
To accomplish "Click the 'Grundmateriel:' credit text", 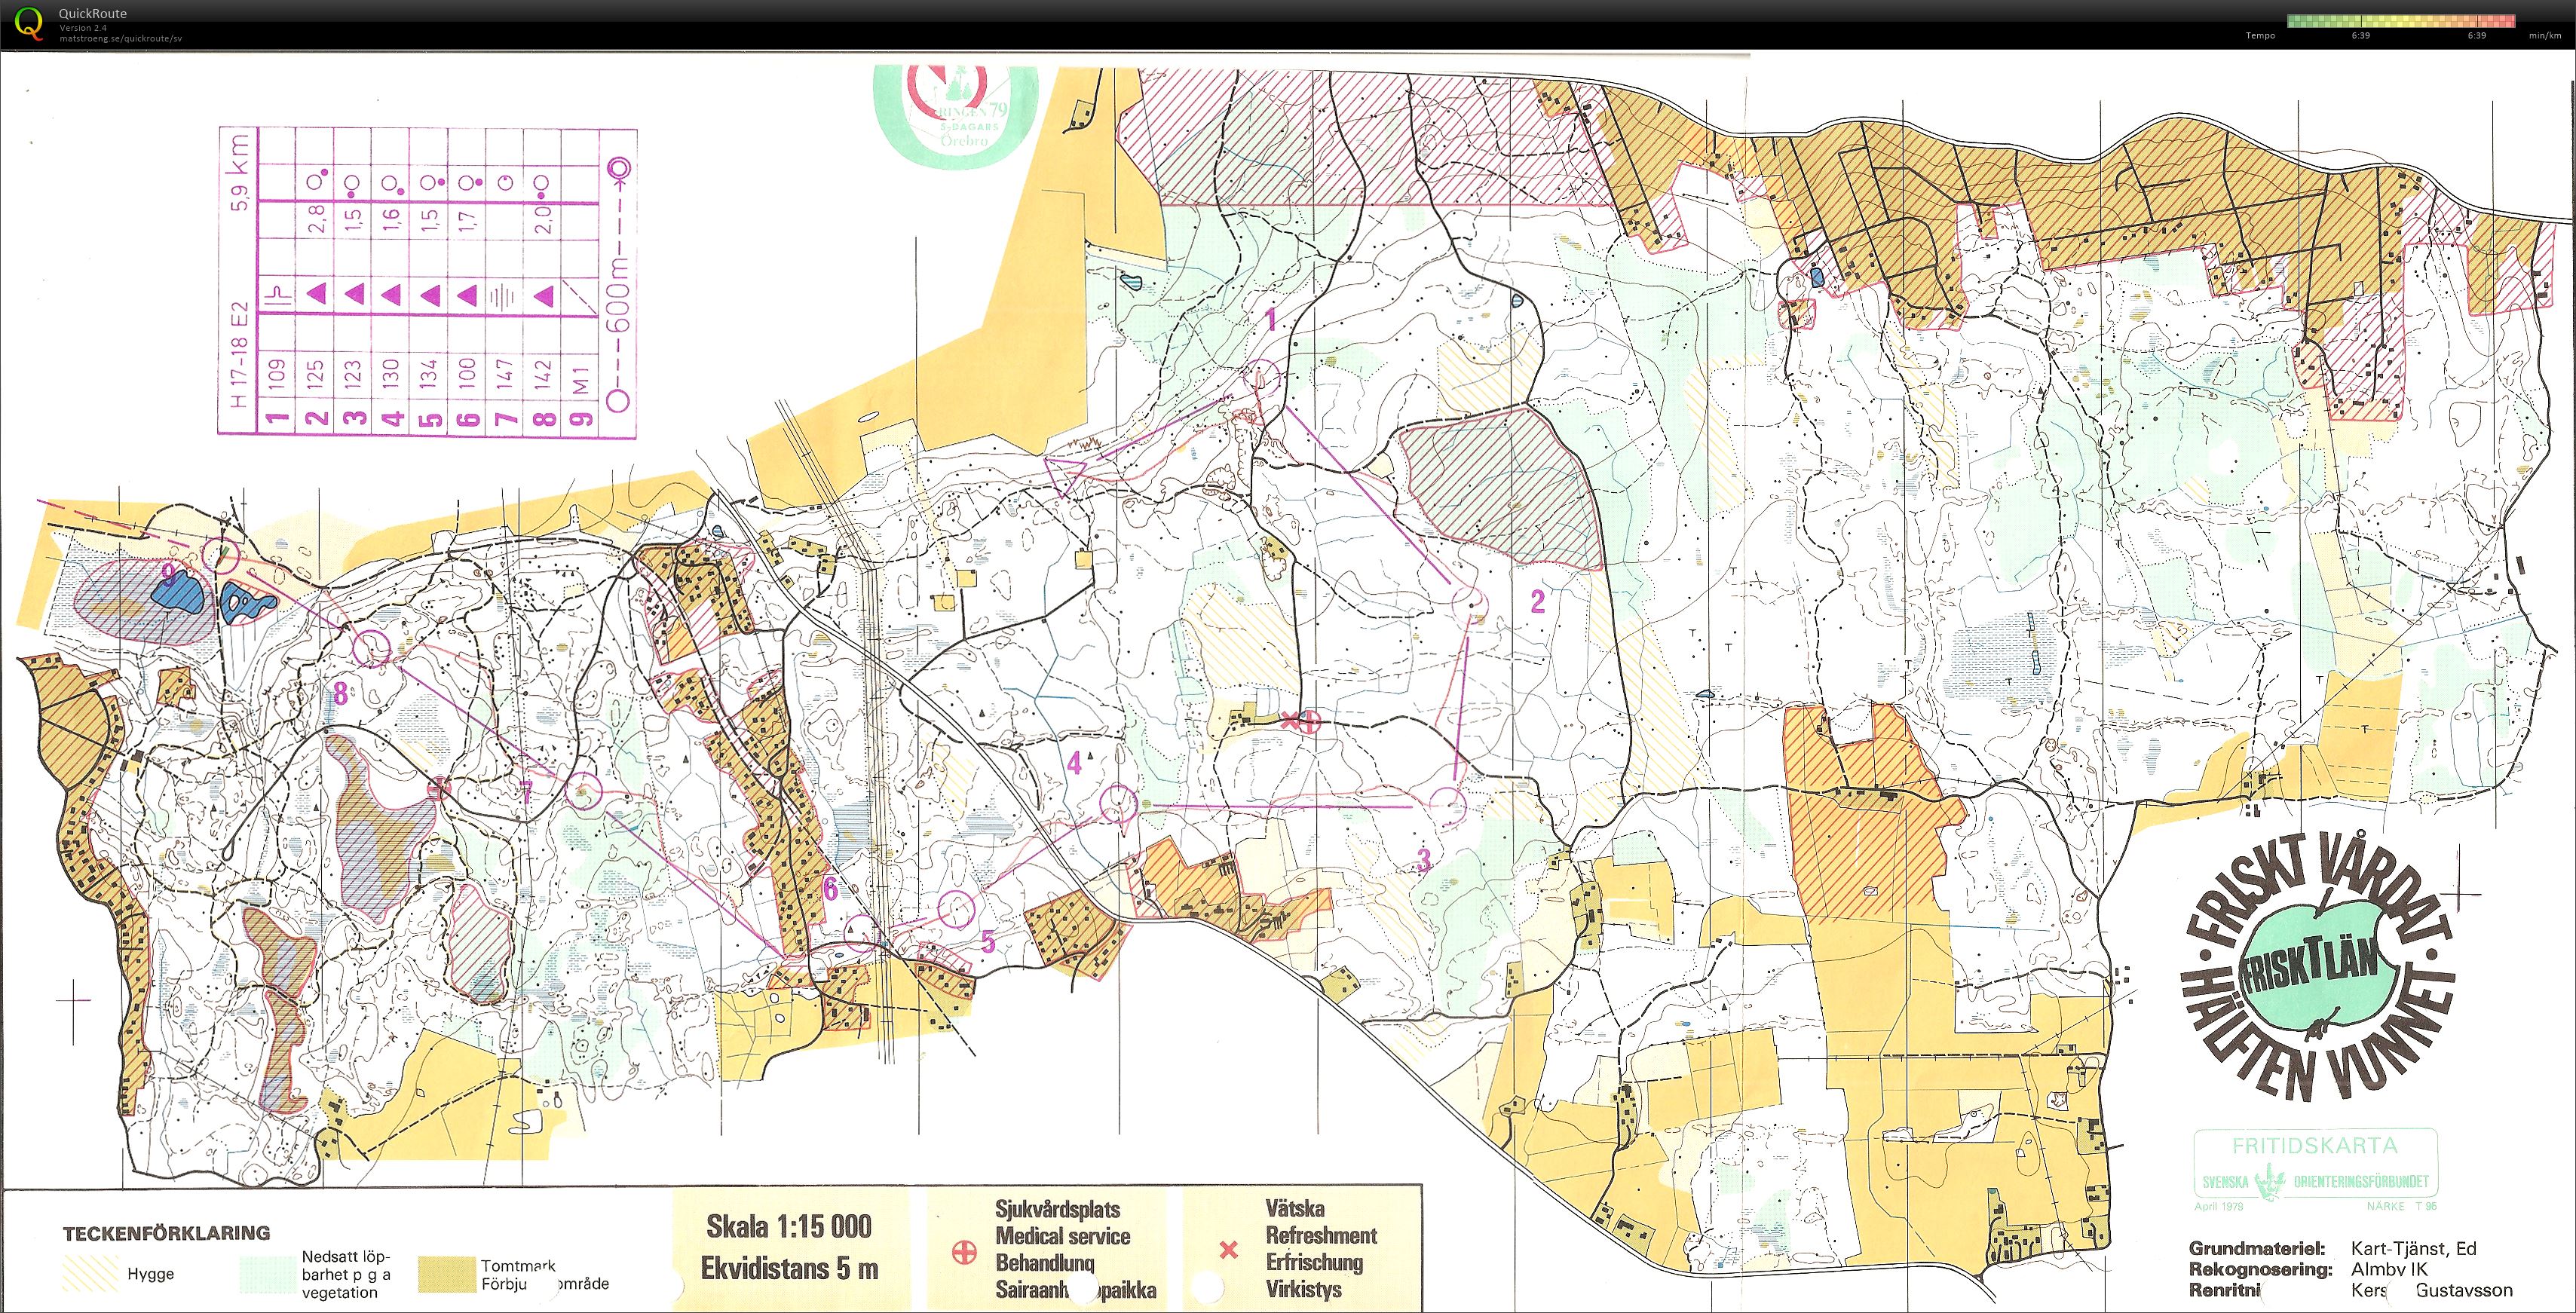I will (x=2257, y=1249).
